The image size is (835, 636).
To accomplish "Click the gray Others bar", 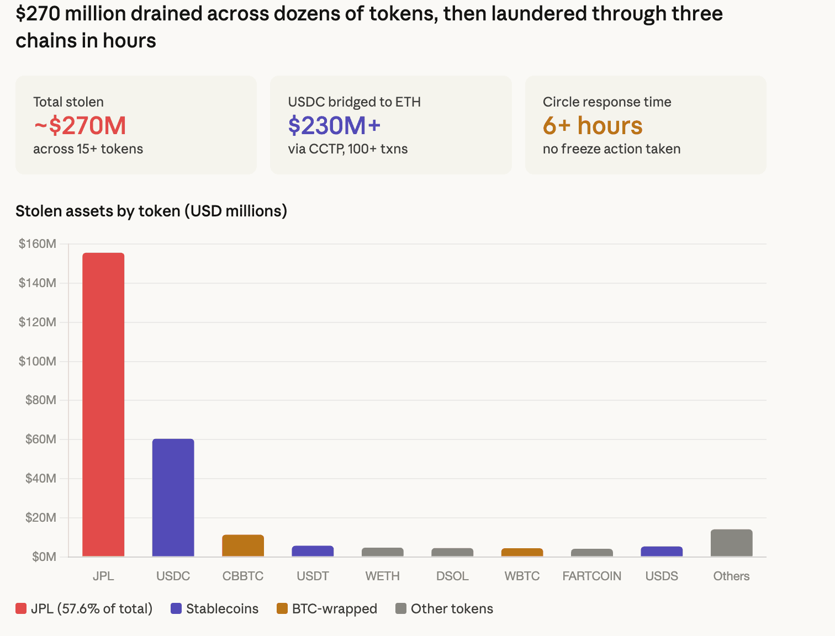I will 731,543.
